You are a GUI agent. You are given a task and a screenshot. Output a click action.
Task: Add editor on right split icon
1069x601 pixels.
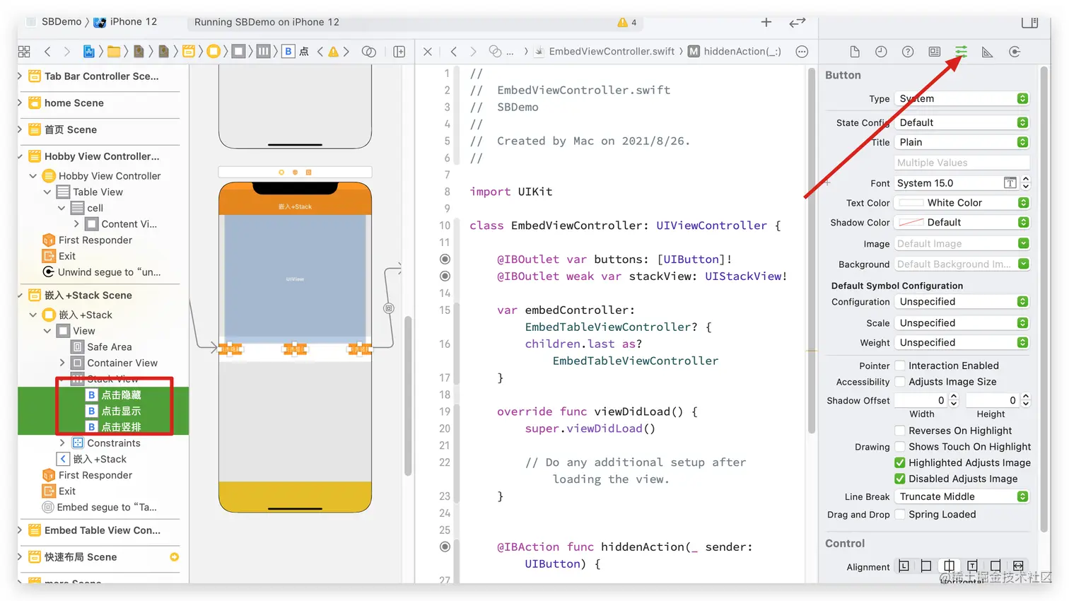pyautogui.click(x=399, y=52)
